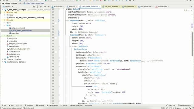Open Project panel settings gear
Screen dimensions: 194x109
(45, 7)
